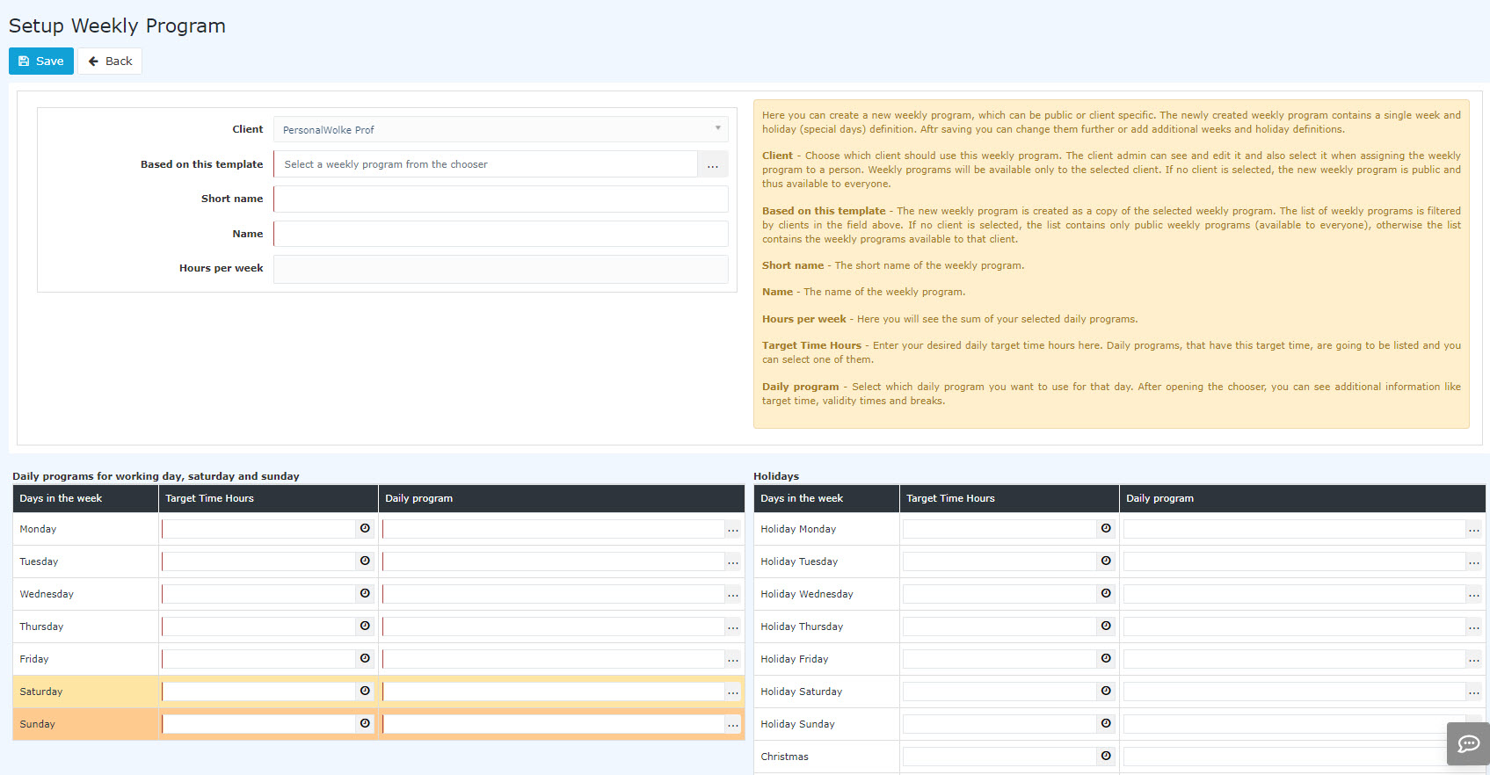The image size is (1490, 775).
Task: Select the Saturday row label
Action: tap(41, 692)
